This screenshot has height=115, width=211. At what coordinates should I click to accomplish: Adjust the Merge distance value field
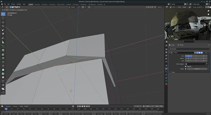point(197,69)
